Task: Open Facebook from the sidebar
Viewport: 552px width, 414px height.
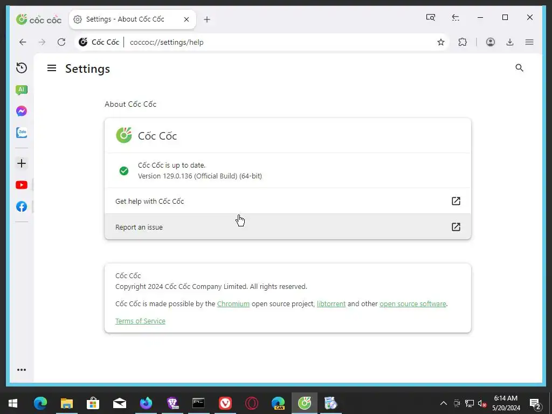Action: coord(22,206)
